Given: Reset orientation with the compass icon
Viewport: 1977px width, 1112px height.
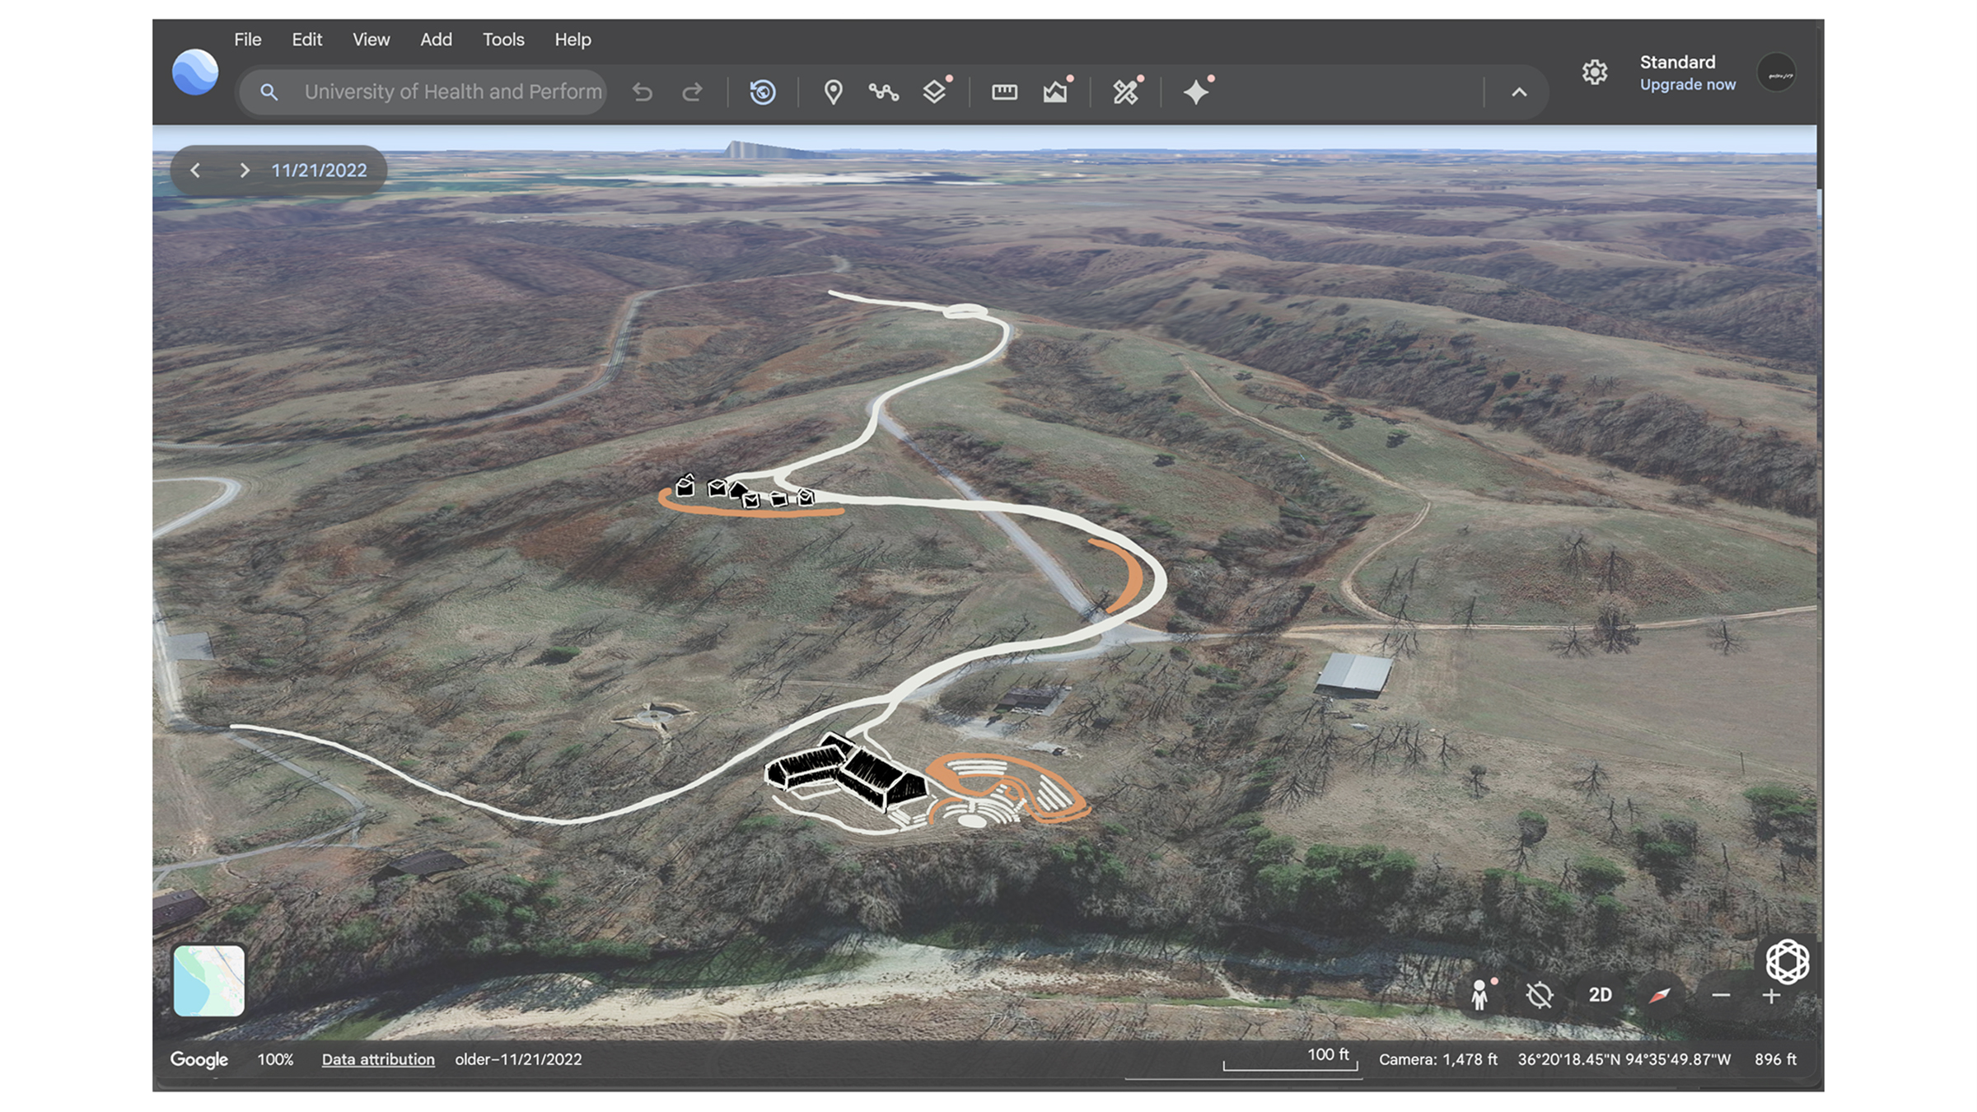Looking at the screenshot, I should point(1660,995).
